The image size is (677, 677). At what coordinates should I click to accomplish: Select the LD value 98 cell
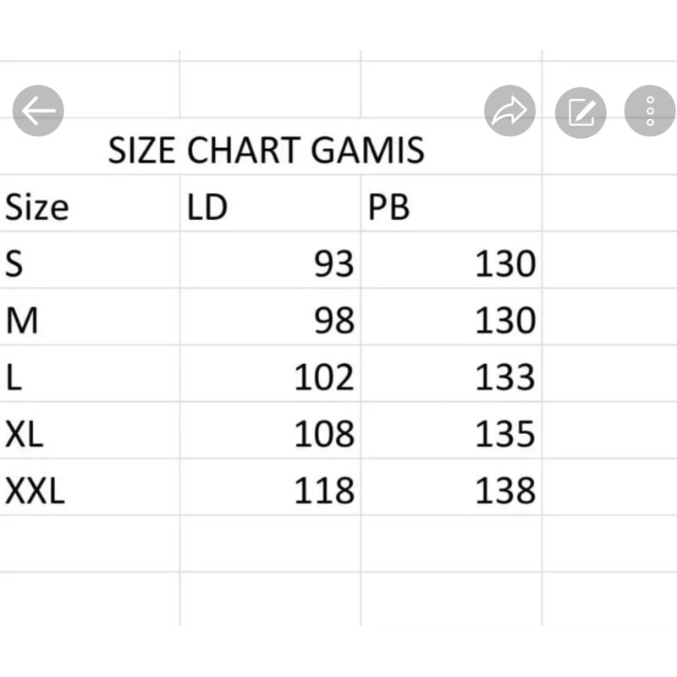pos(333,321)
